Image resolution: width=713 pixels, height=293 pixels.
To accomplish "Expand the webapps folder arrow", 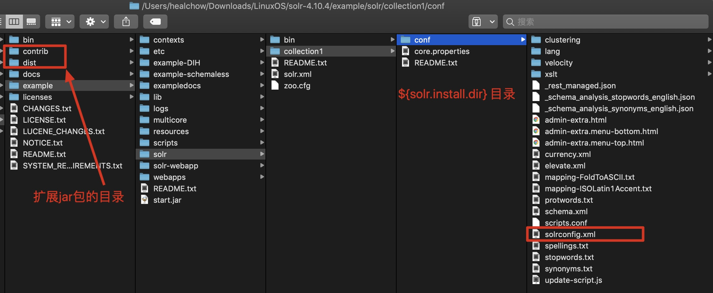I will (x=262, y=177).
